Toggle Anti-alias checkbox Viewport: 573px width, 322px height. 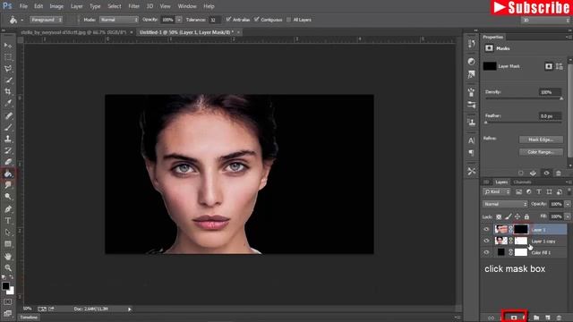pyautogui.click(x=228, y=20)
